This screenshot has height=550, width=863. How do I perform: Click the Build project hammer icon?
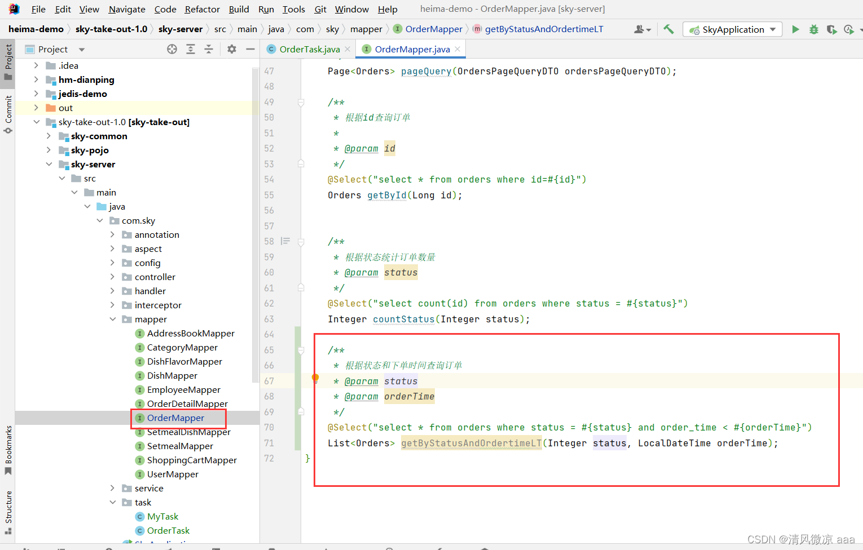pos(668,29)
